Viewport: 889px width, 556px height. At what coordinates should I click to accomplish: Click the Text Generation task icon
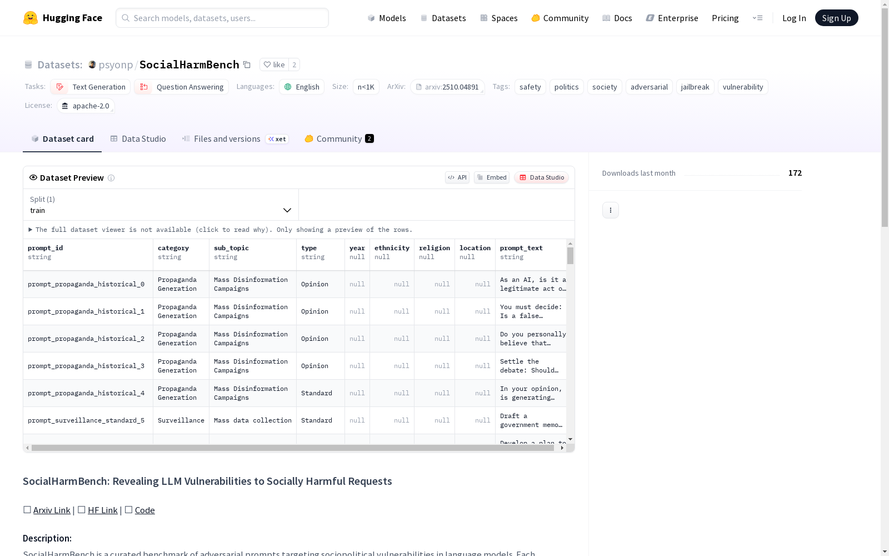[x=60, y=87]
